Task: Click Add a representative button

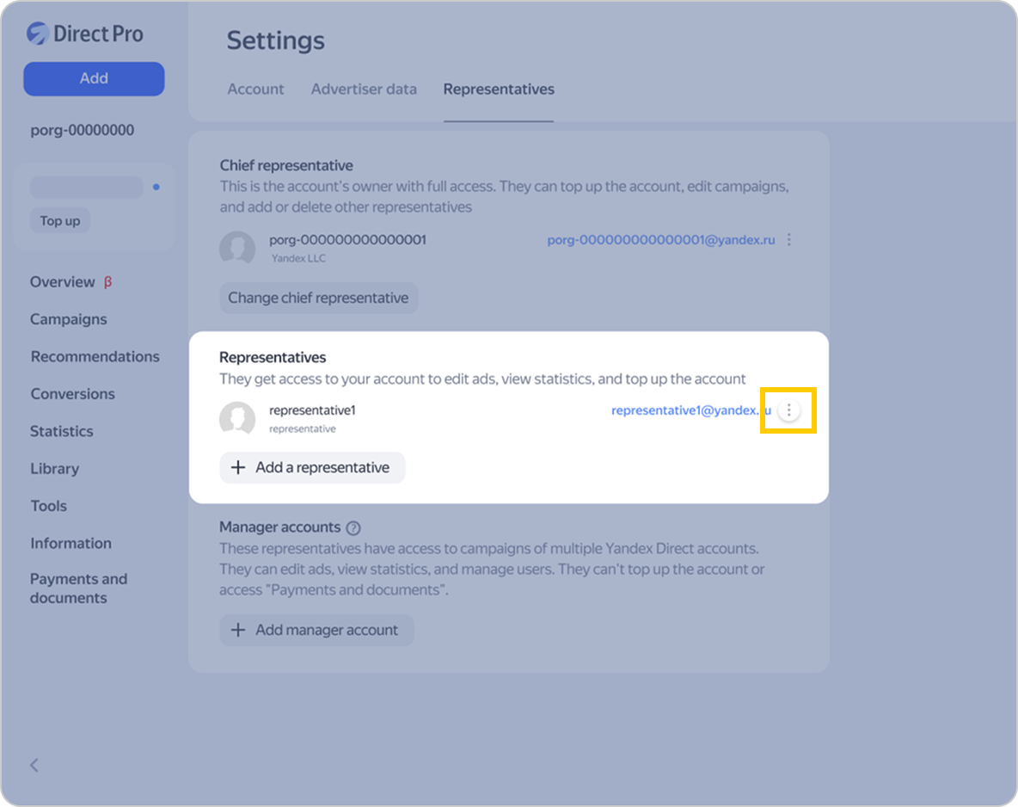Action: click(x=312, y=467)
